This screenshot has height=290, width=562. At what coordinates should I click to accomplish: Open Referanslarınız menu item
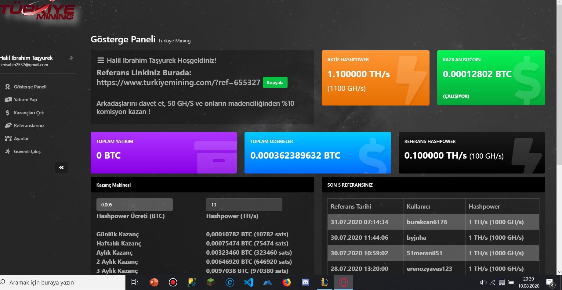[x=29, y=126]
